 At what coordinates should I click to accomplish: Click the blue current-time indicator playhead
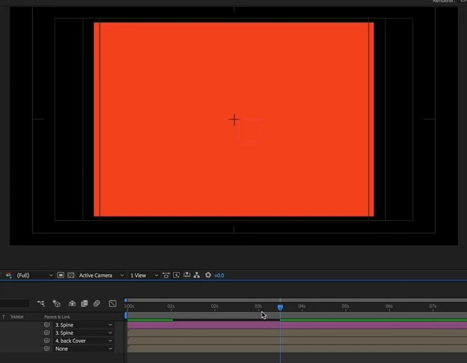[280, 307]
